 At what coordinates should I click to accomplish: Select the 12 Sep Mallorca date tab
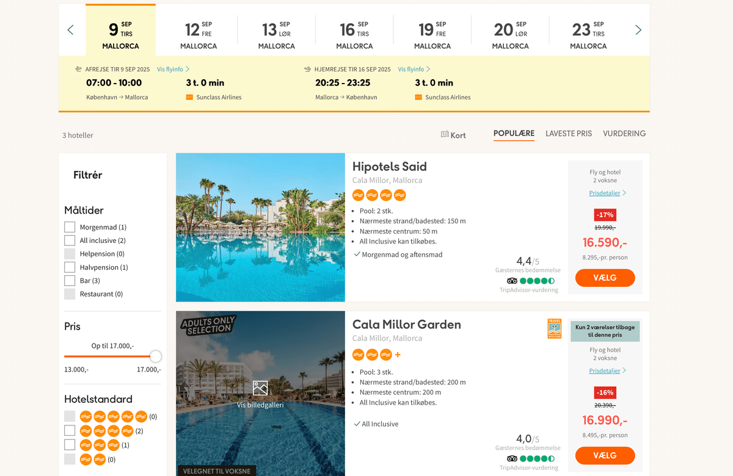tap(199, 35)
